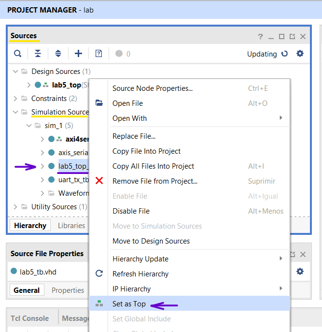Expand the Constraints tree node
Screen dimensions: 322x332
point(15,99)
